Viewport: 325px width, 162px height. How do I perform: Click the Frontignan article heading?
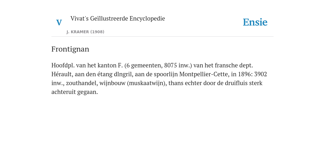(x=70, y=49)
